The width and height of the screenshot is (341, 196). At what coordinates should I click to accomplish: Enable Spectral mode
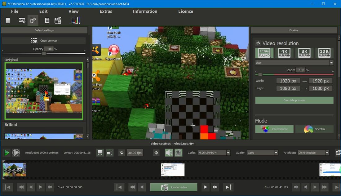pyautogui.click(x=314, y=129)
